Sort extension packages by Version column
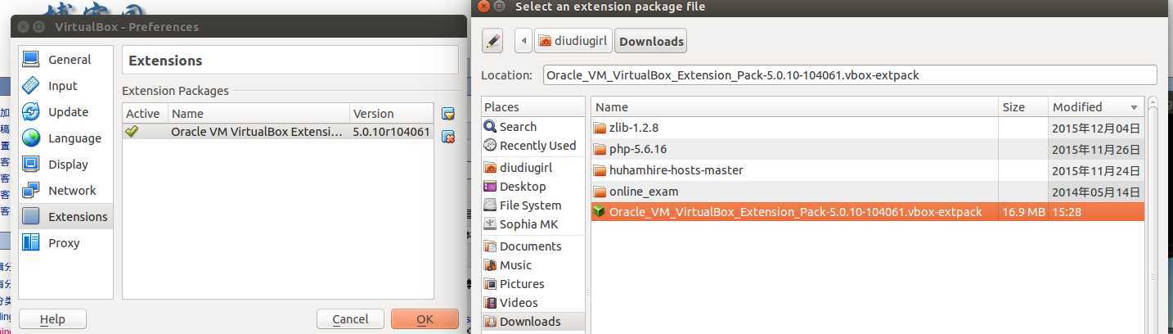 coord(391,113)
